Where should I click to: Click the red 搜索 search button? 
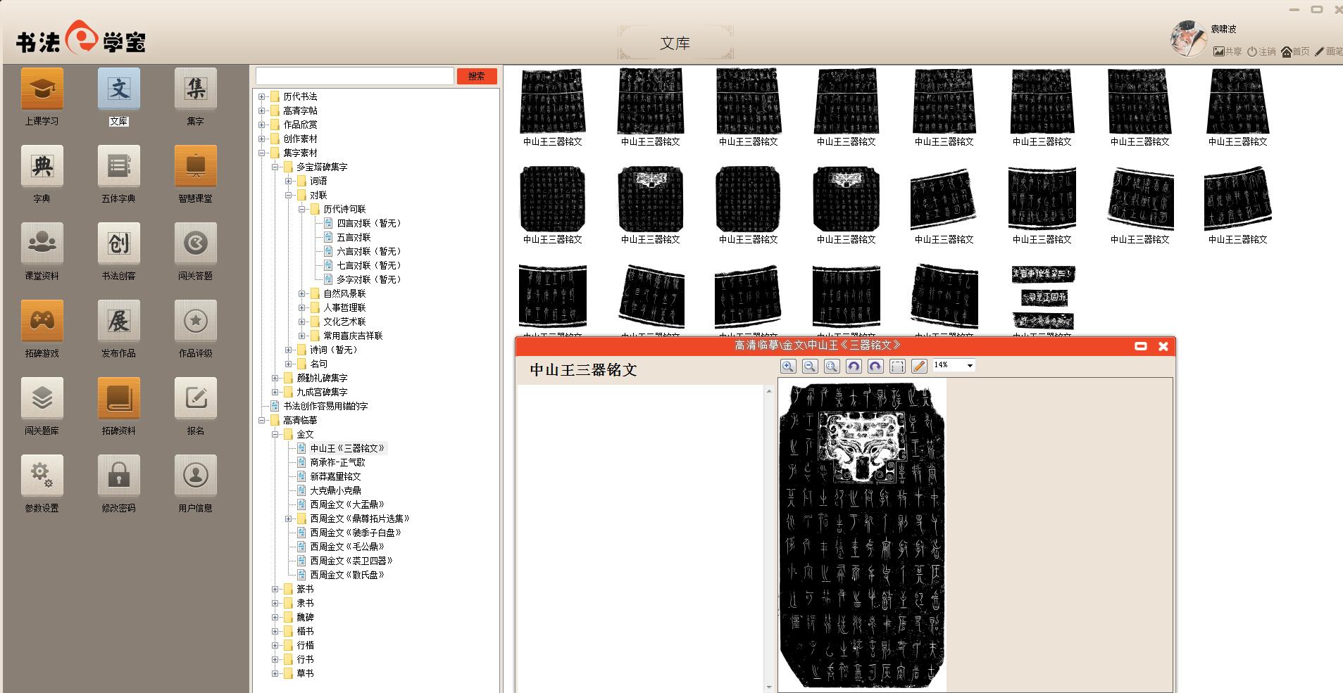tap(477, 76)
